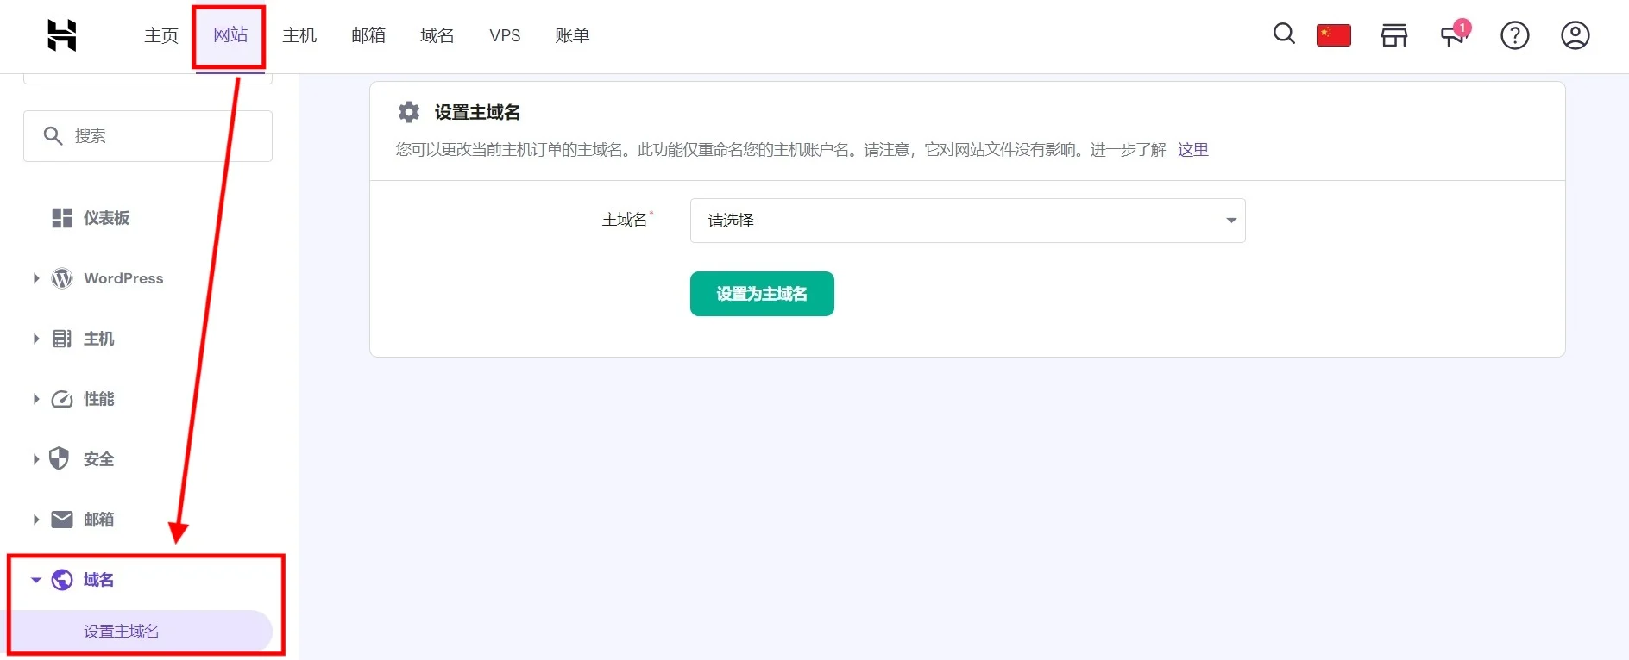Follow the 这里 learn-more link
1629x660 pixels.
[1193, 150]
